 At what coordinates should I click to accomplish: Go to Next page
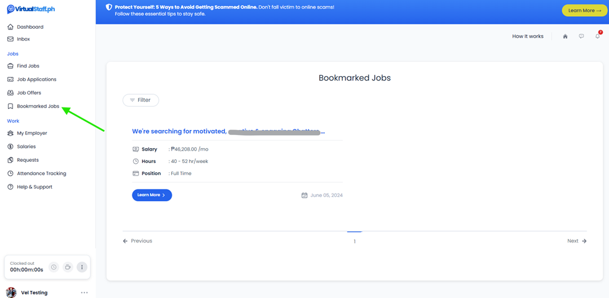click(577, 241)
